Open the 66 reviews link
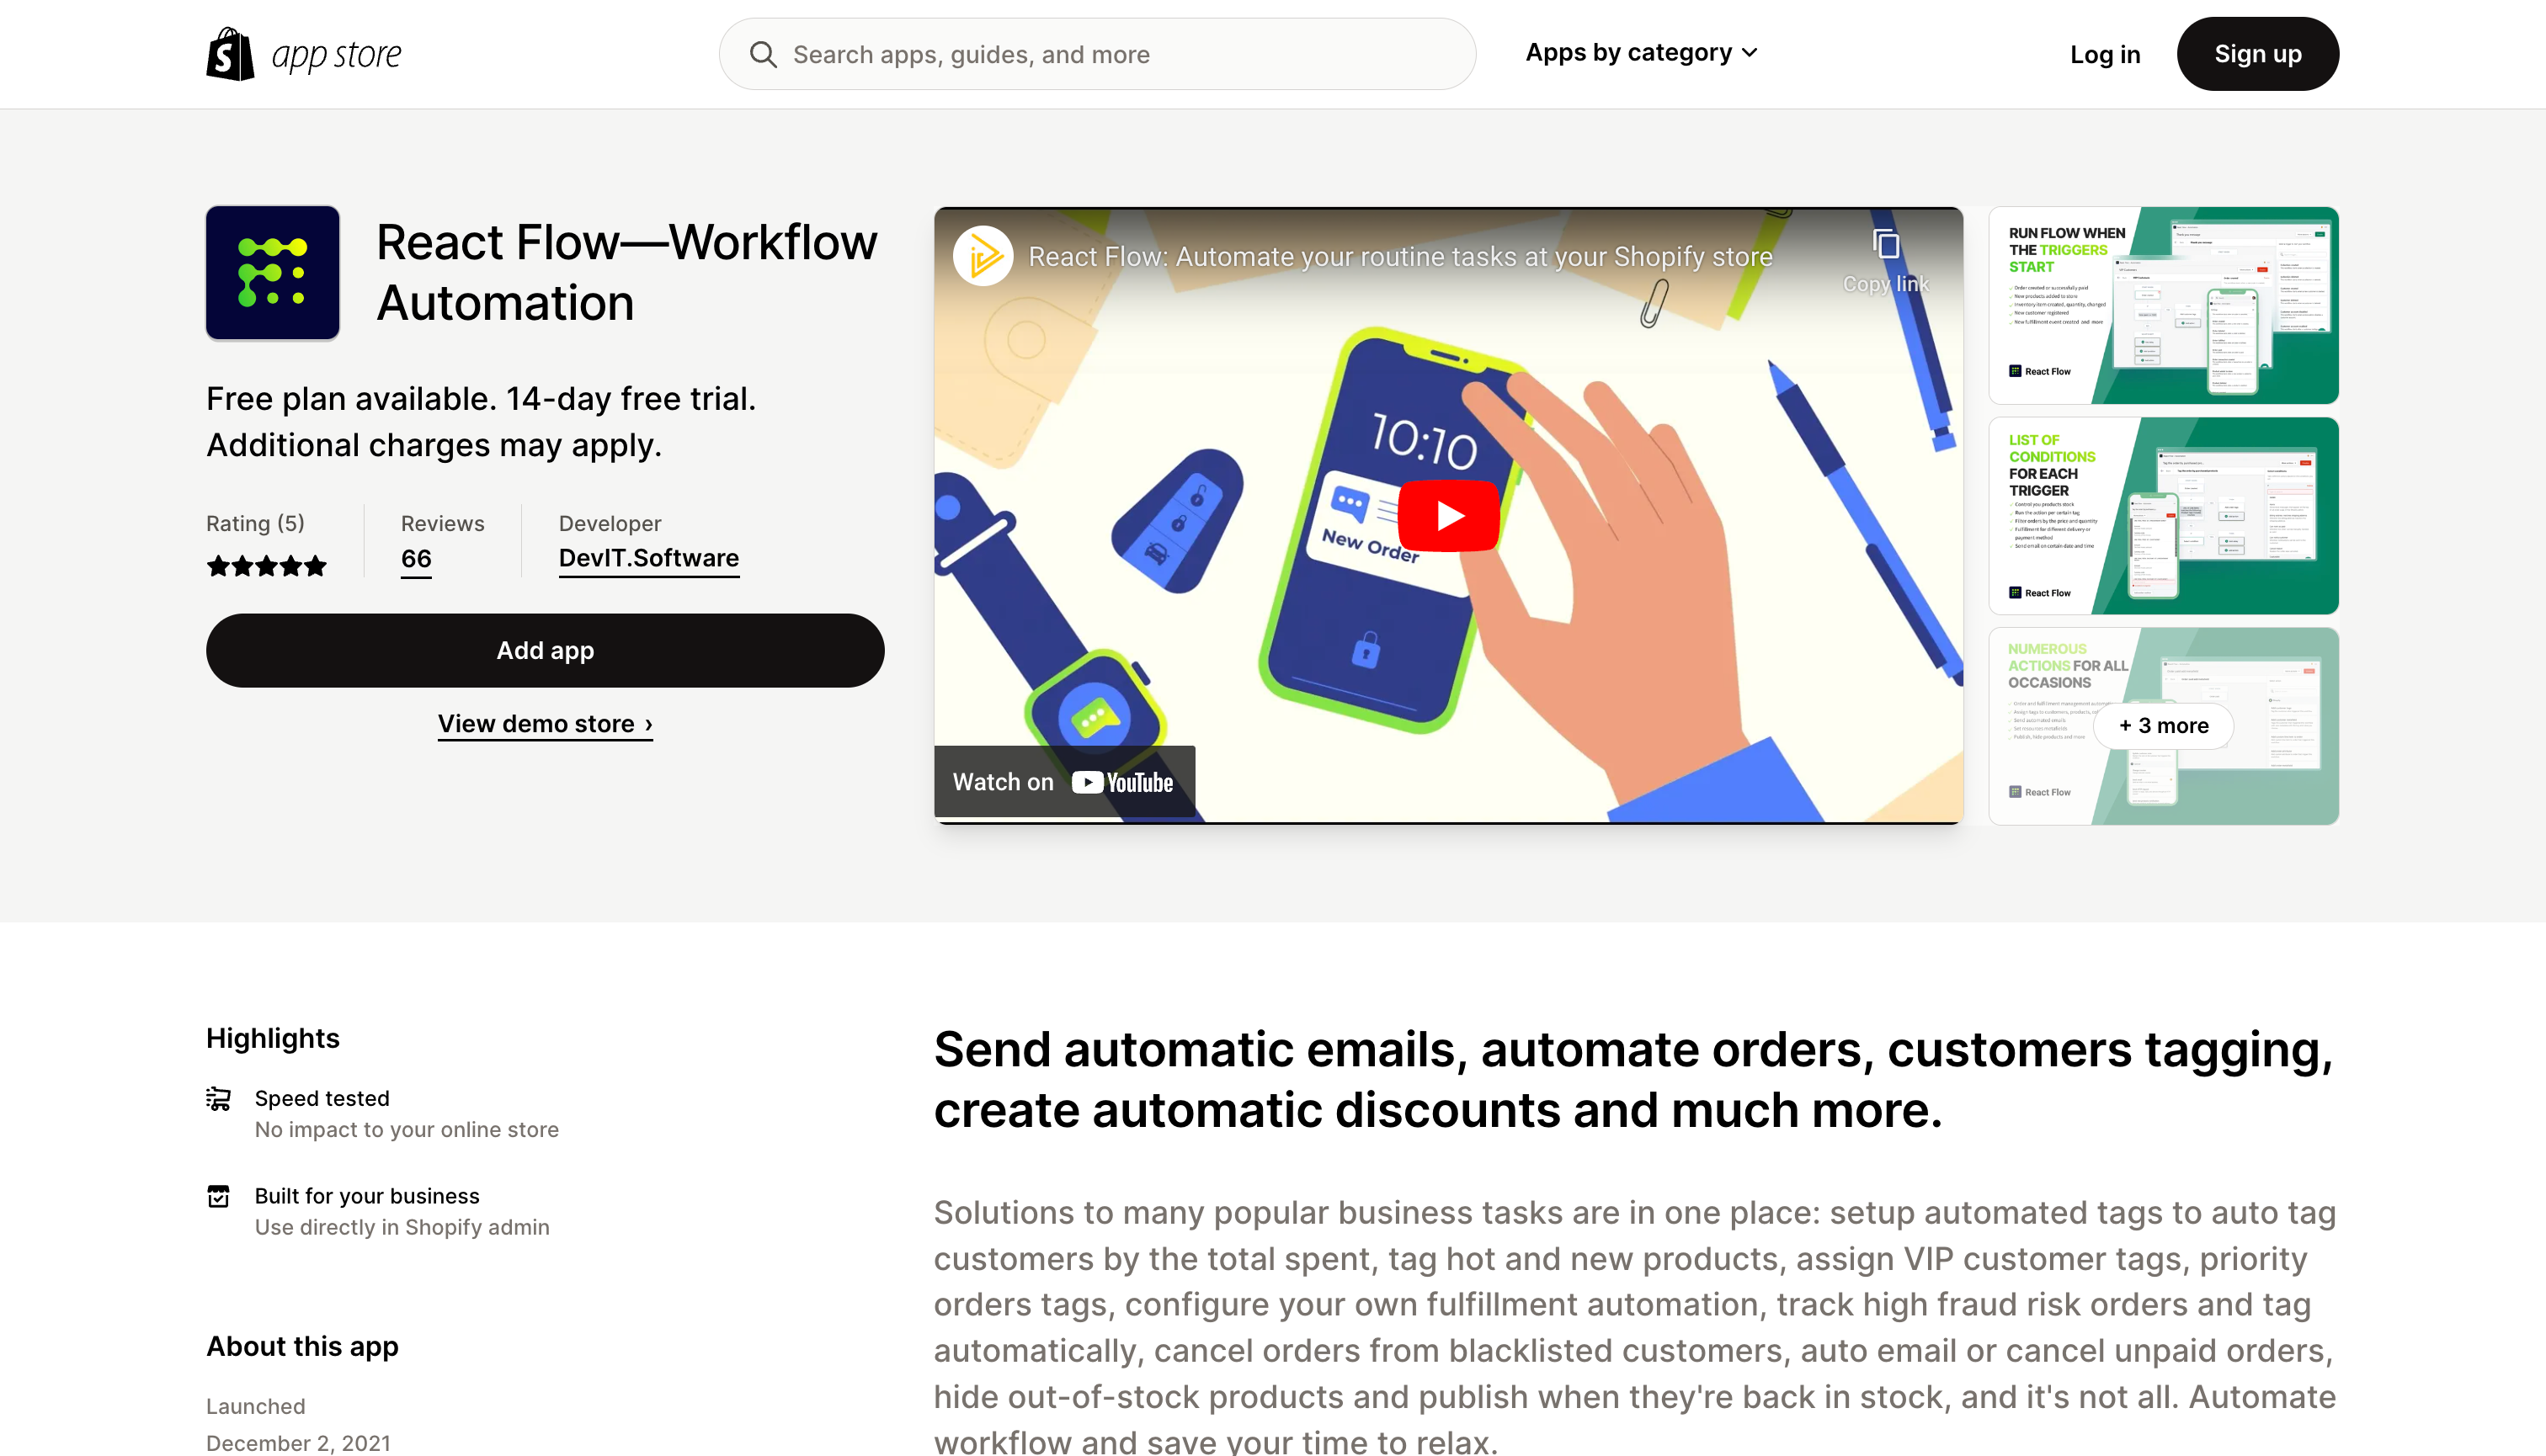This screenshot has height=1456, width=2546. (416, 559)
